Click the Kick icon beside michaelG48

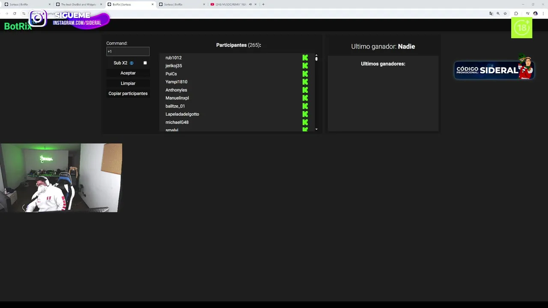pos(305,122)
